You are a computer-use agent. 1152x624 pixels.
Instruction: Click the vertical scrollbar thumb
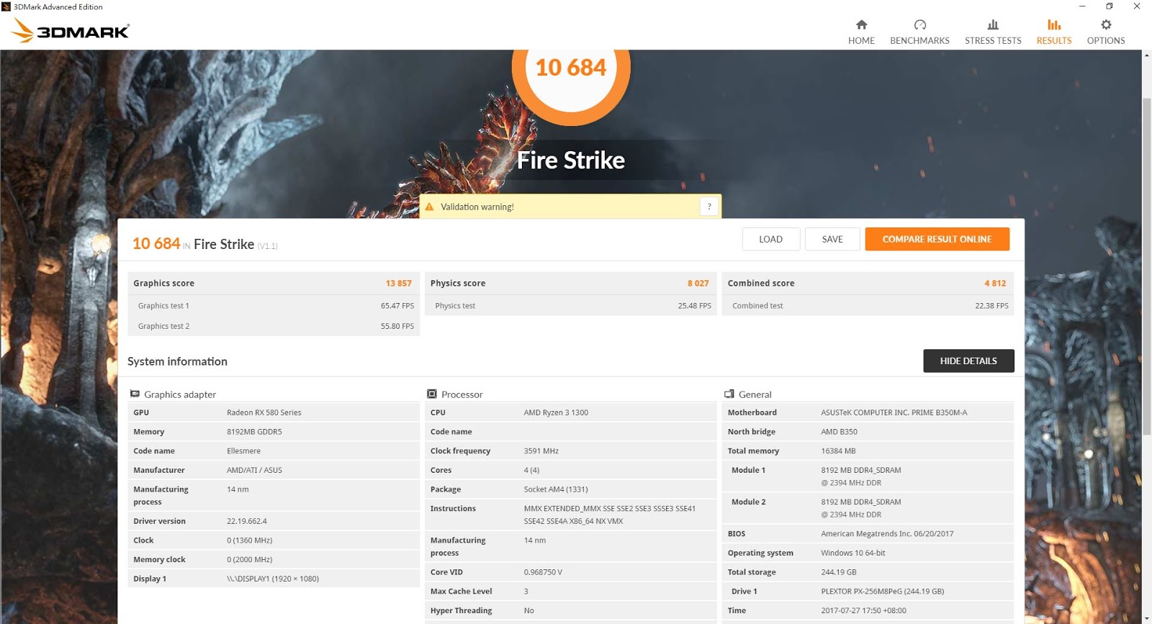coord(1146,266)
